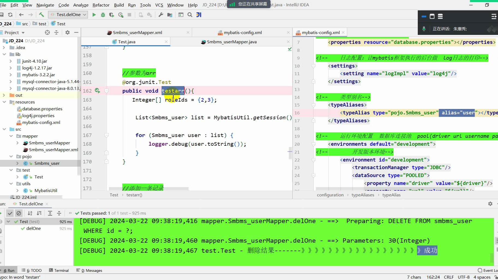This screenshot has height=280, width=498.
Task: Select MybatisUtil class in tree
Action: coord(46,190)
